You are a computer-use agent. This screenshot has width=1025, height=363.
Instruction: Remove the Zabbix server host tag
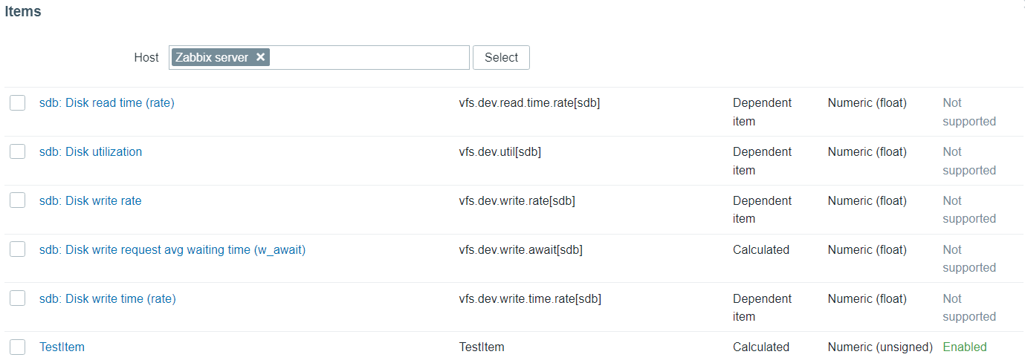click(x=260, y=57)
